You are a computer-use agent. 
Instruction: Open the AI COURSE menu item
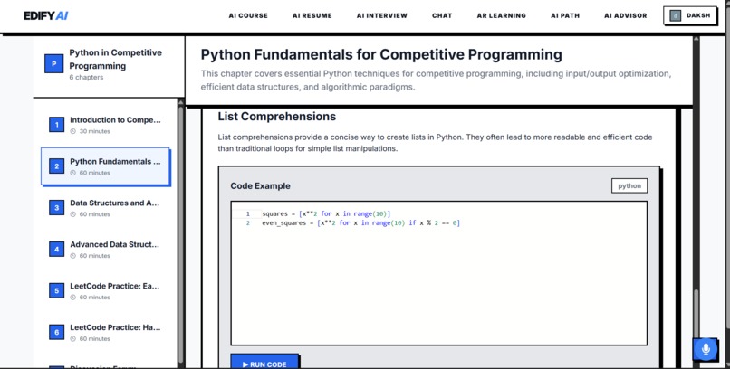248,15
